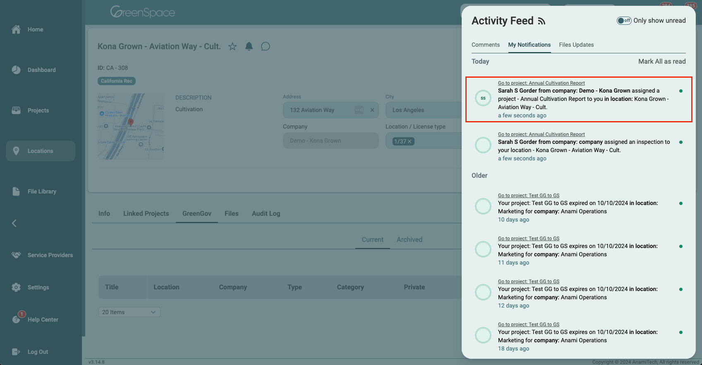Toggle the Only show unread switch
702x365 pixels.
[x=624, y=21]
